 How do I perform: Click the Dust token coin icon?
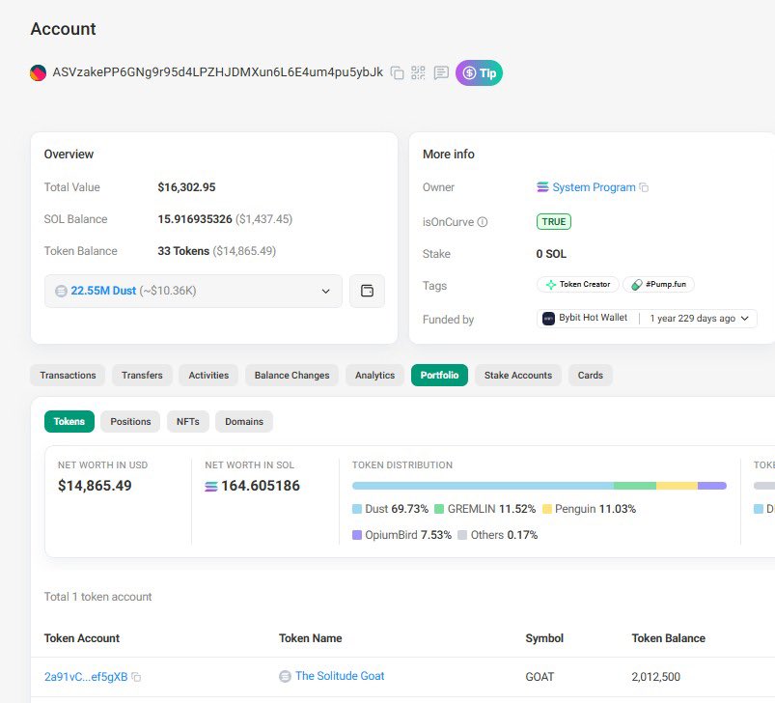62,292
